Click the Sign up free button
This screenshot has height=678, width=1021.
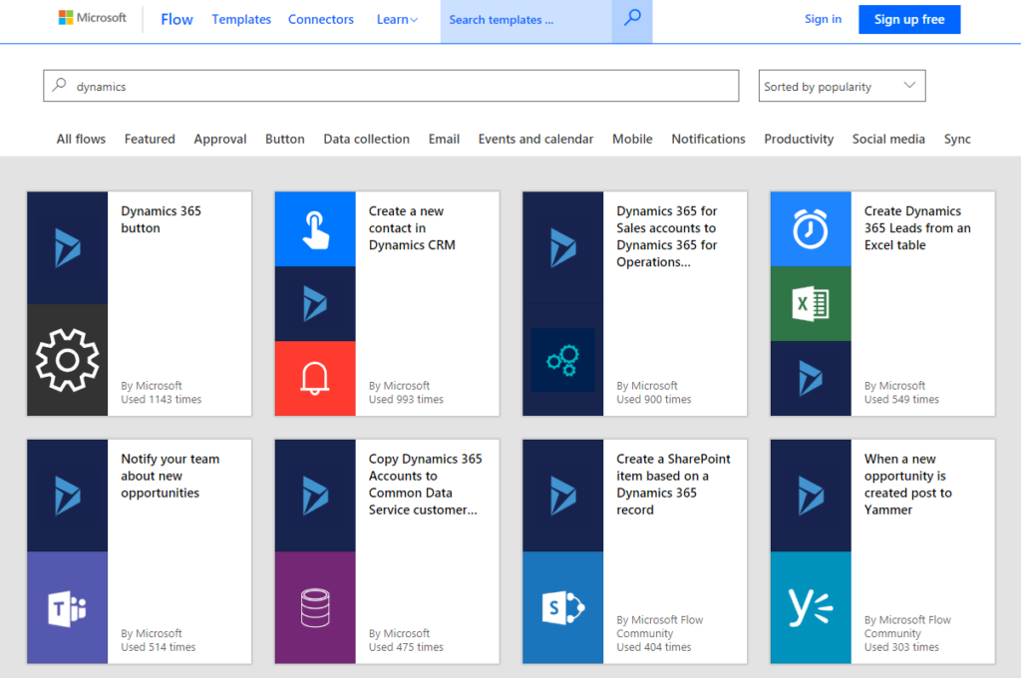point(908,19)
